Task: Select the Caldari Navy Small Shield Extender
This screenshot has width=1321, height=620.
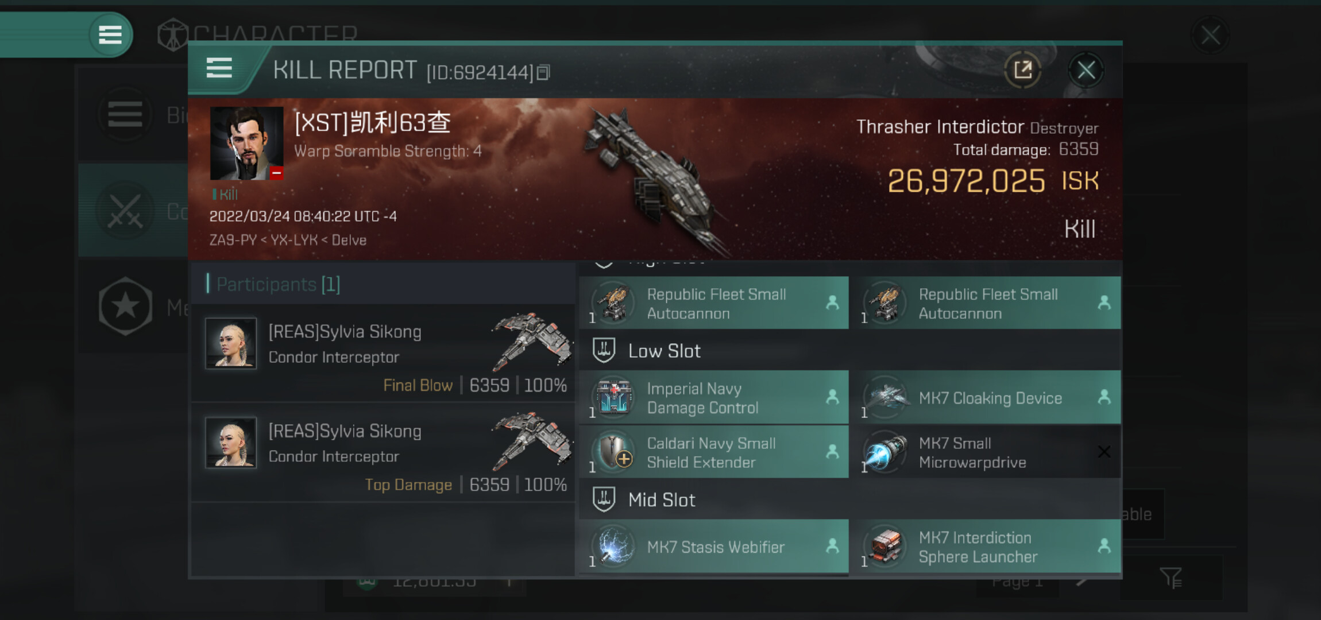Action: tap(714, 452)
